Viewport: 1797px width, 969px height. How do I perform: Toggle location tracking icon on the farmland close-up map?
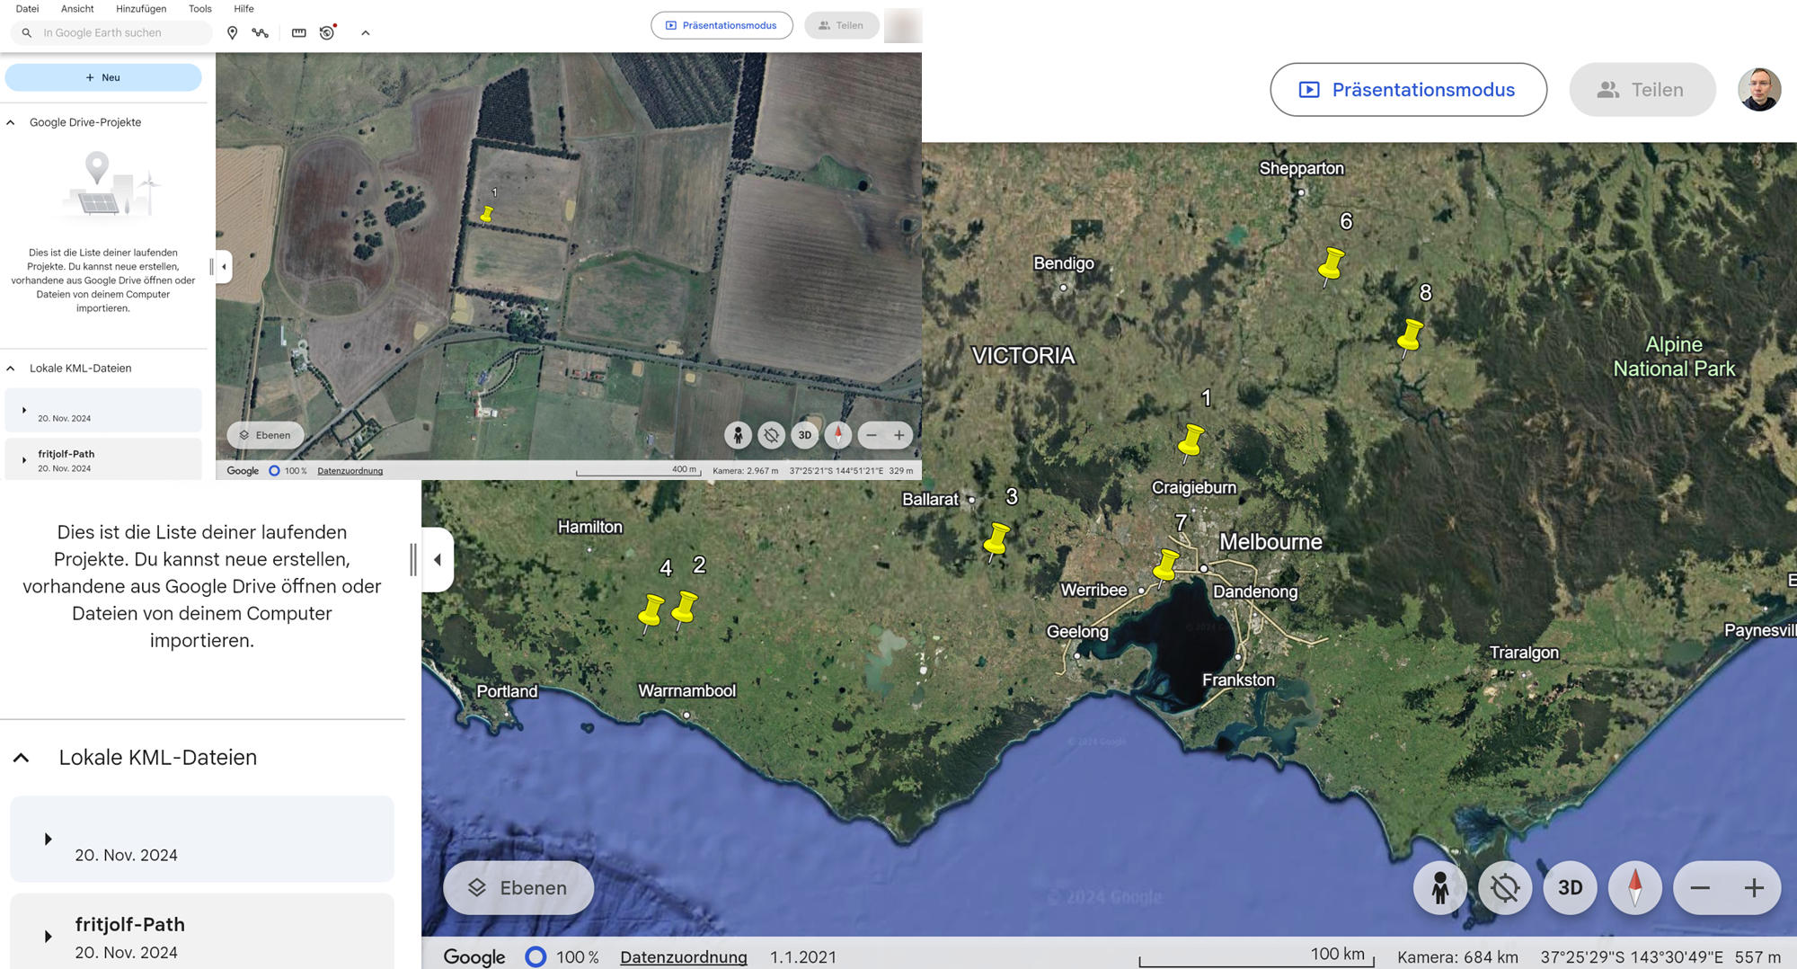(x=771, y=435)
